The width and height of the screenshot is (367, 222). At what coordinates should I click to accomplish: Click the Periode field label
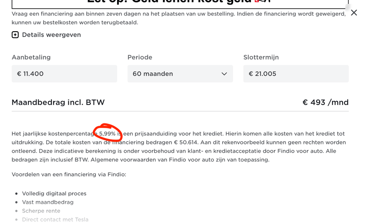tap(140, 57)
